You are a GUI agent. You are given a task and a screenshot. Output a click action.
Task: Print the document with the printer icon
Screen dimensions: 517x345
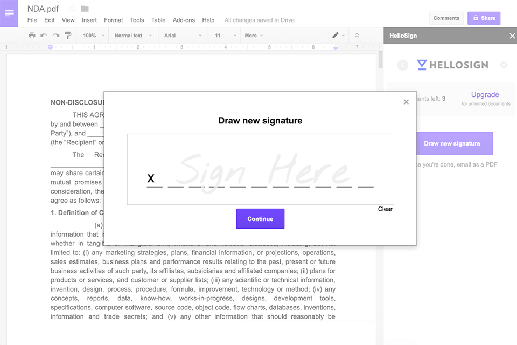(32, 36)
